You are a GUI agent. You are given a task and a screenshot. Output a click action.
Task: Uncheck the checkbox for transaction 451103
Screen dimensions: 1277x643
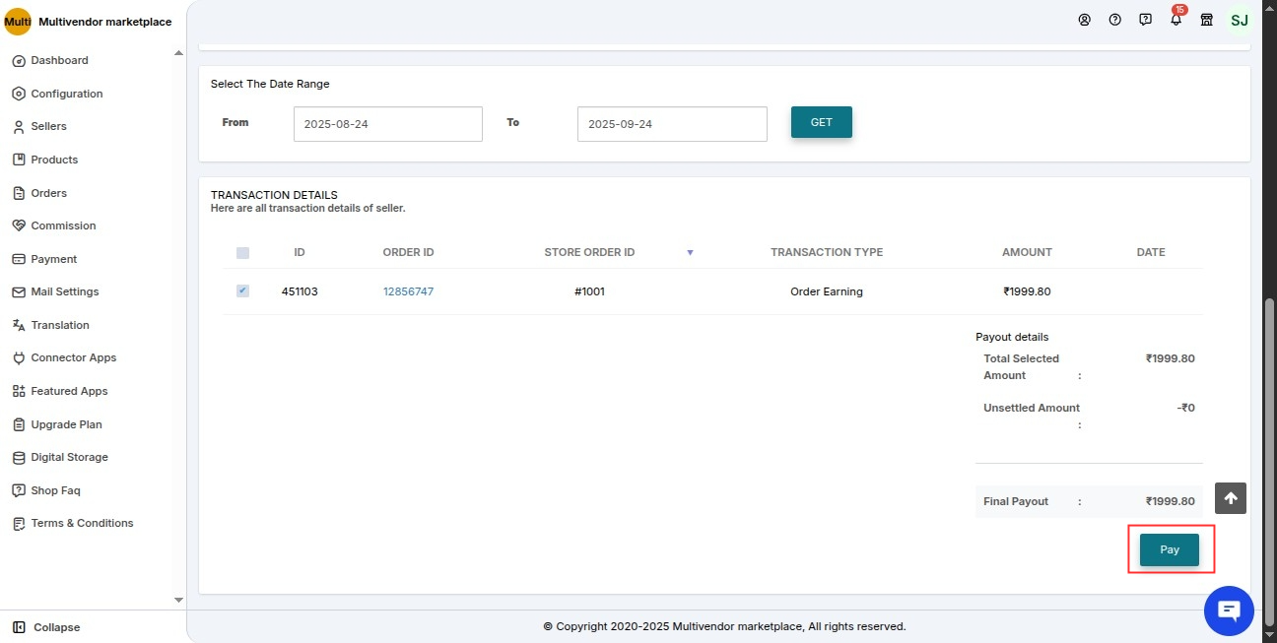(242, 291)
